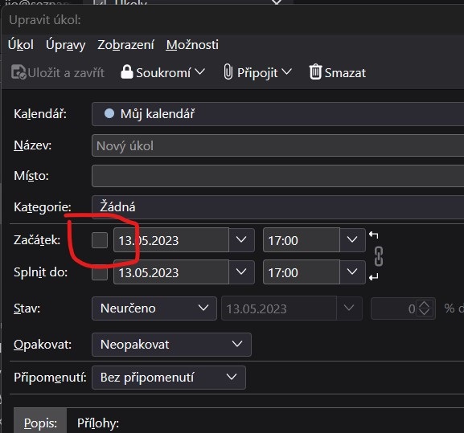Switch to the Přílohy tab
464x433 pixels.
coord(98,423)
